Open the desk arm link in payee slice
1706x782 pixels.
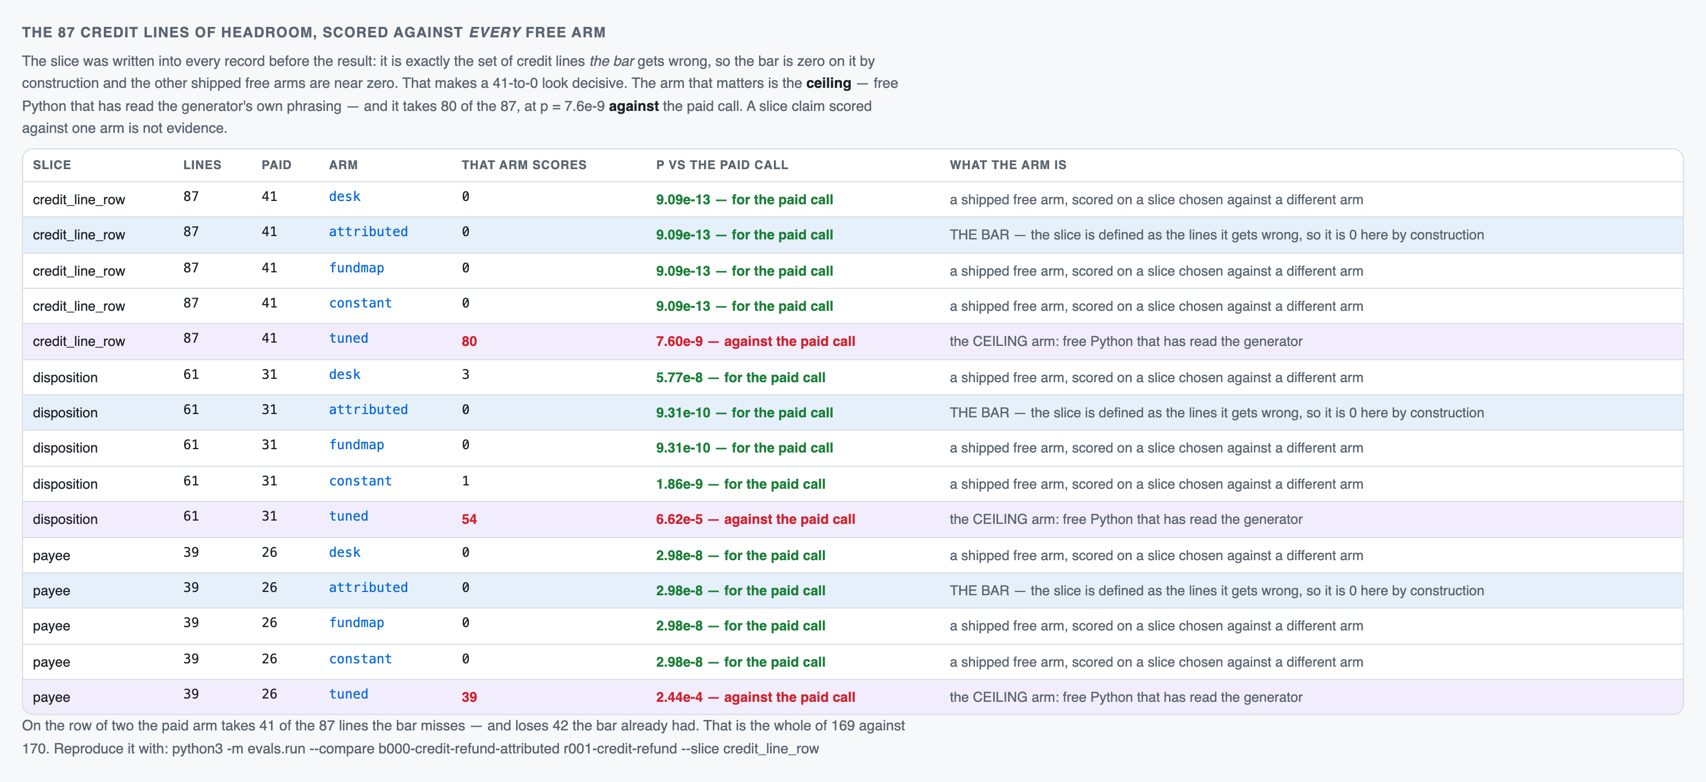coord(345,552)
